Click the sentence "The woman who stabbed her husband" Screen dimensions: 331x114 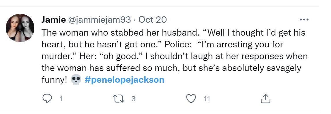coord(120,33)
